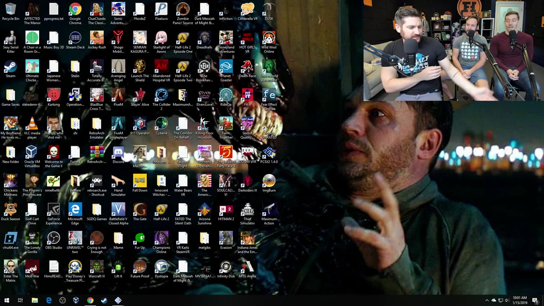544x306 pixels.
Task: Launch Enter The Matrix desktop icon
Action: click(x=11, y=271)
